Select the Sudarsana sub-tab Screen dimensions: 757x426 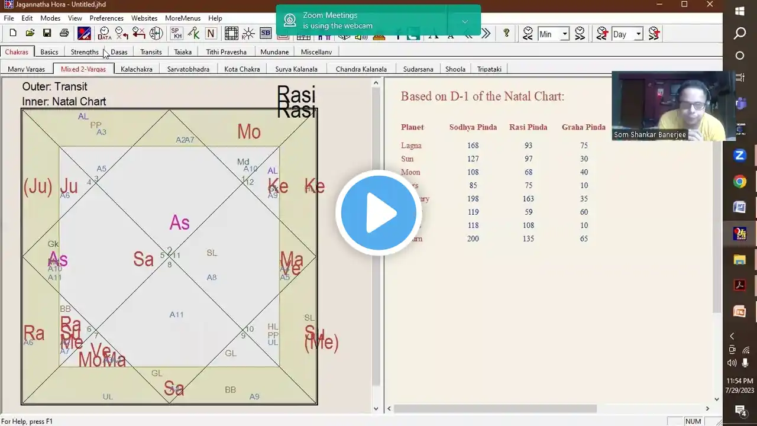(418, 69)
